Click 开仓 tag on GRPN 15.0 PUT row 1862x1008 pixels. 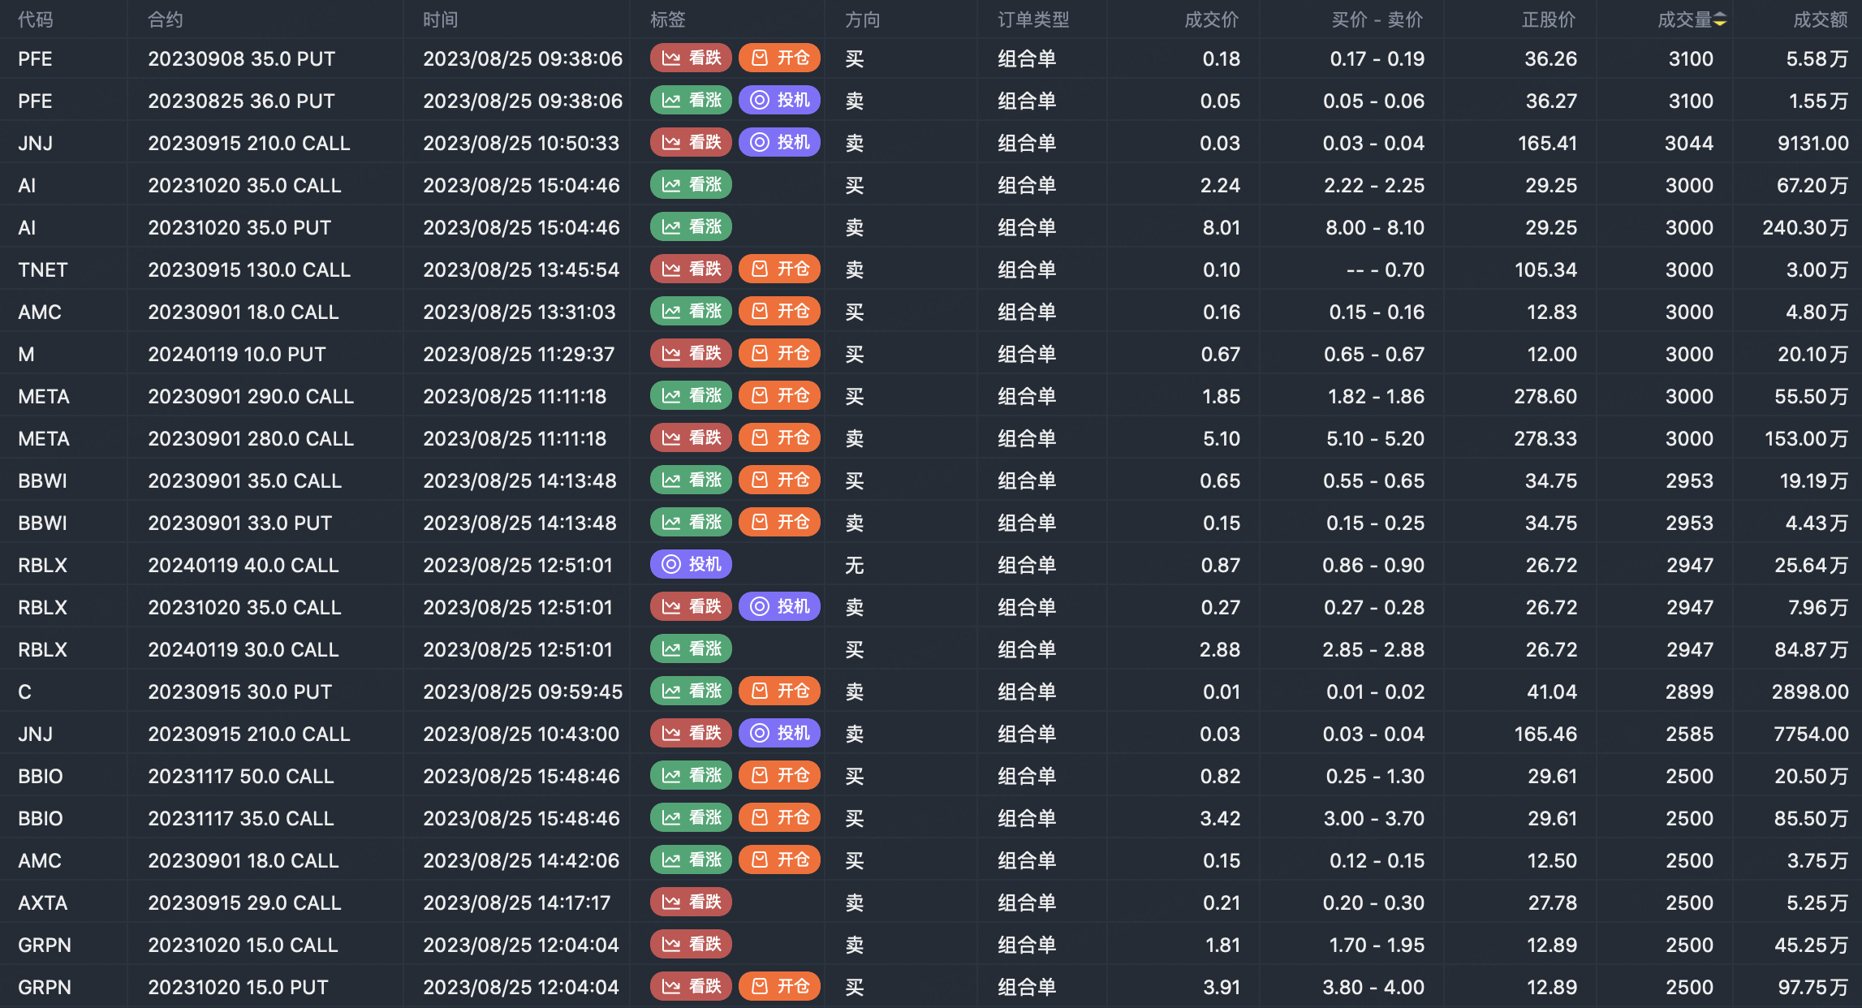pos(779,987)
